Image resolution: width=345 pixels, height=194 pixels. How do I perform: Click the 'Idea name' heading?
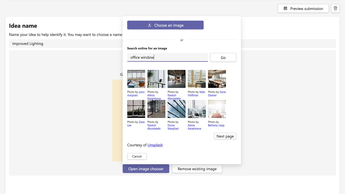tap(23, 26)
